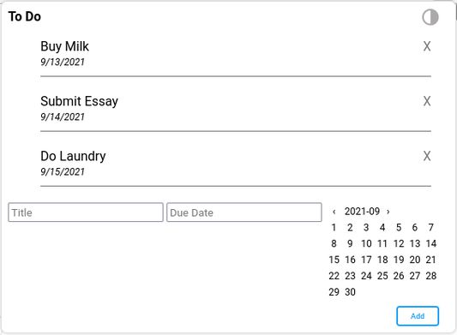Select the Buy Milk task title
The image size is (457, 335).
pos(64,46)
